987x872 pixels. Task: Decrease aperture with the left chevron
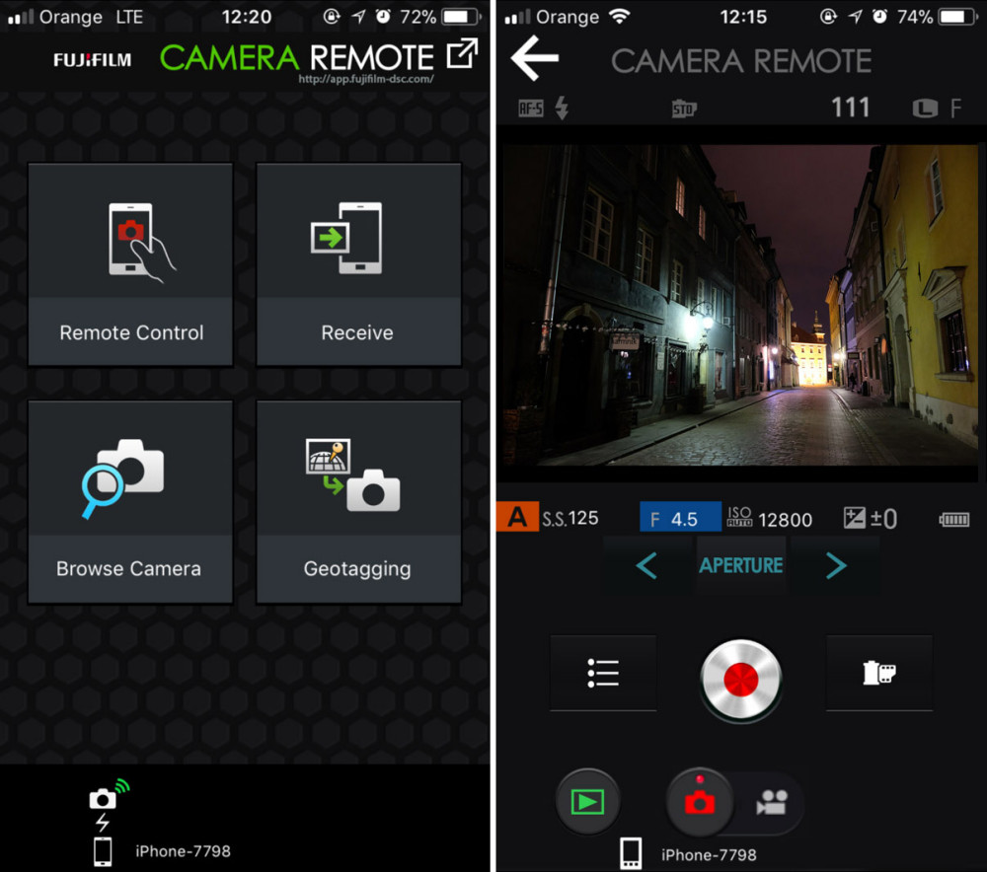click(646, 565)
